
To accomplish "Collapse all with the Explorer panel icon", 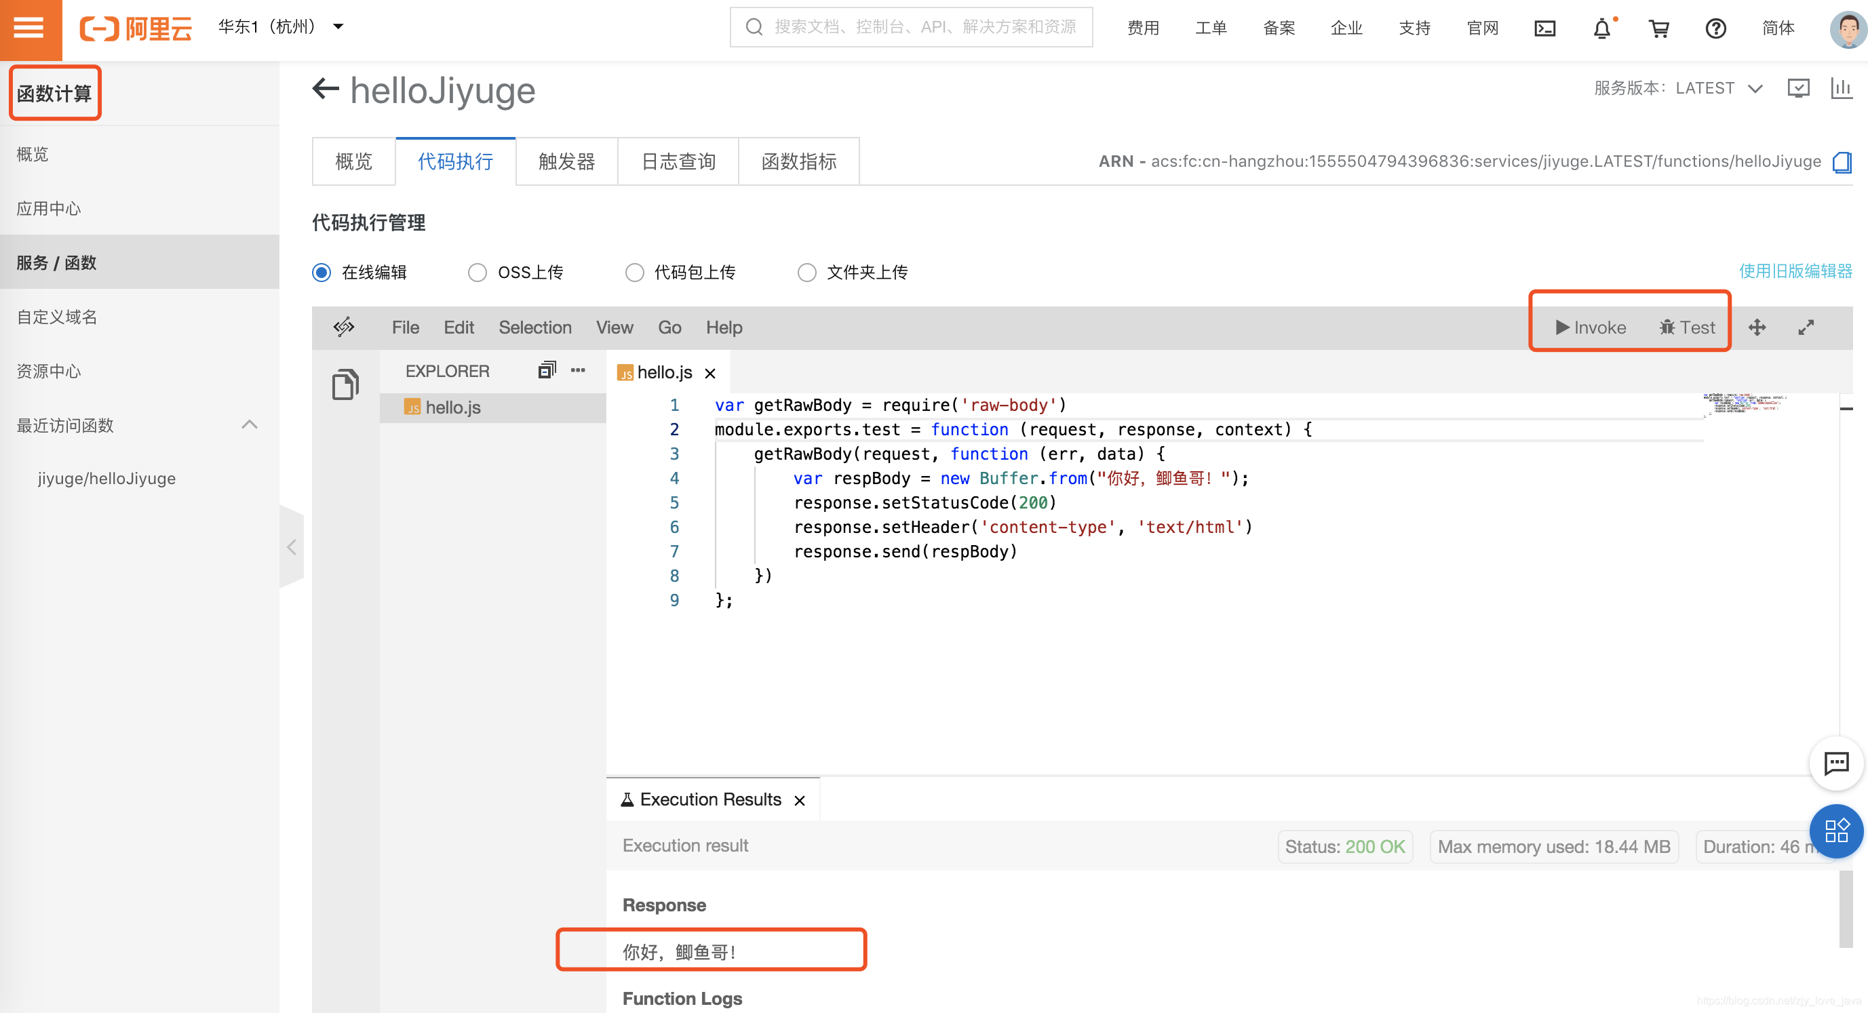I will pyautogui.click(x=547, y=370).
